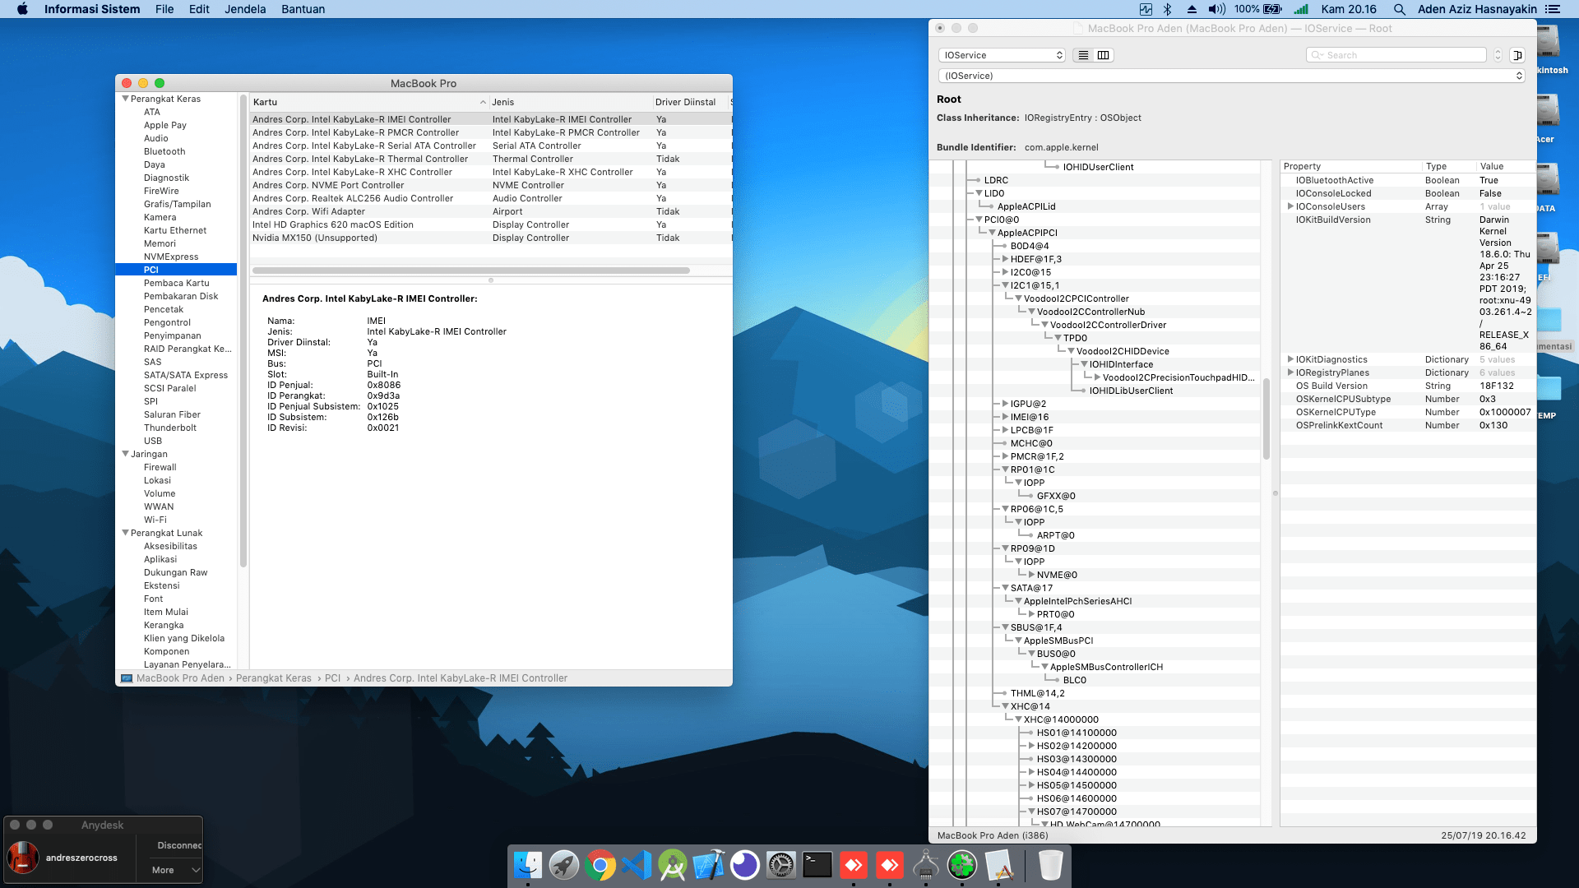The width and height of the screenshot is (1579, 888).
Task: Select the Andres Corp. Wifi Adapter row
Action: [x=490, y=211]
